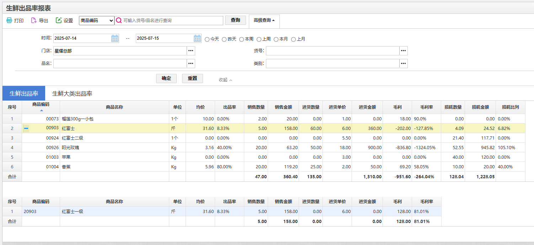Select the 阳光玫瑰 product name

click(x=70, y=148)
